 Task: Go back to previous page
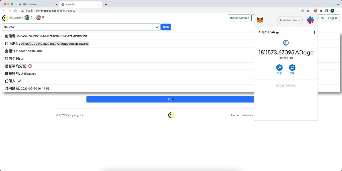point(4,11)
